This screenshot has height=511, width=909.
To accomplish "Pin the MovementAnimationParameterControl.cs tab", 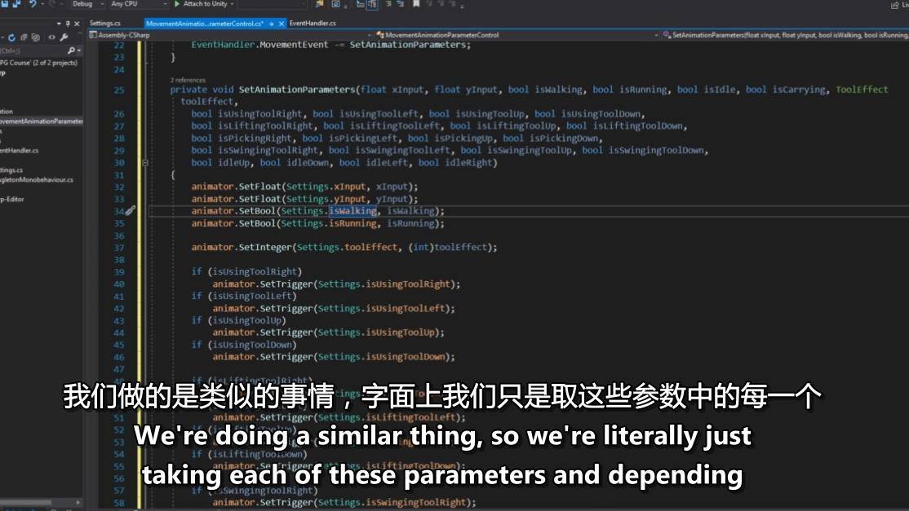I will point(271,24).
